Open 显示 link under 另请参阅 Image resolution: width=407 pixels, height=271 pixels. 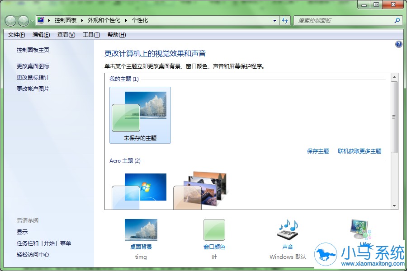pyautogui.click(x=22, y=232)
